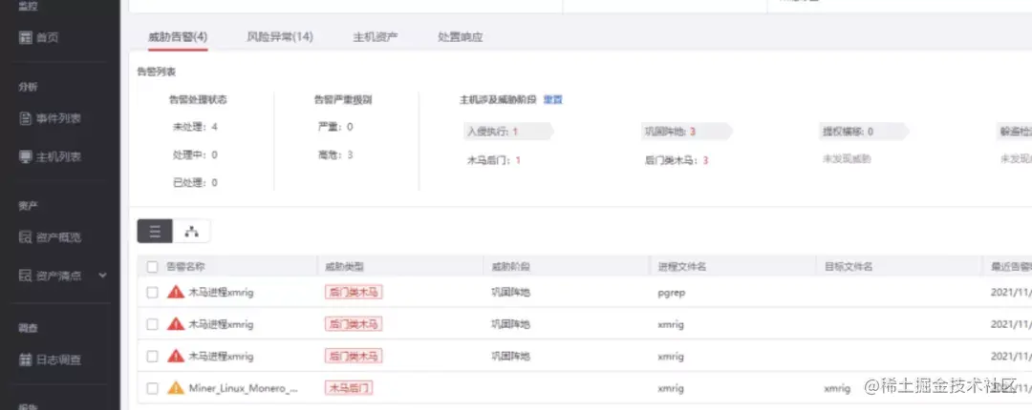
Task: Click the 威胁类型 column header
Action: pos(344,267)
